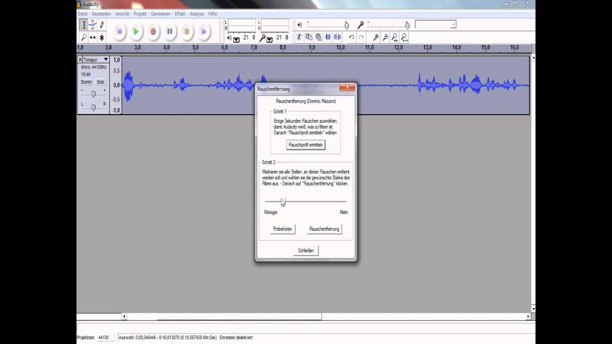This screenshot has width=612, height=344.
Task: Click Fit selection in window icon
Action: pos(395,37)
